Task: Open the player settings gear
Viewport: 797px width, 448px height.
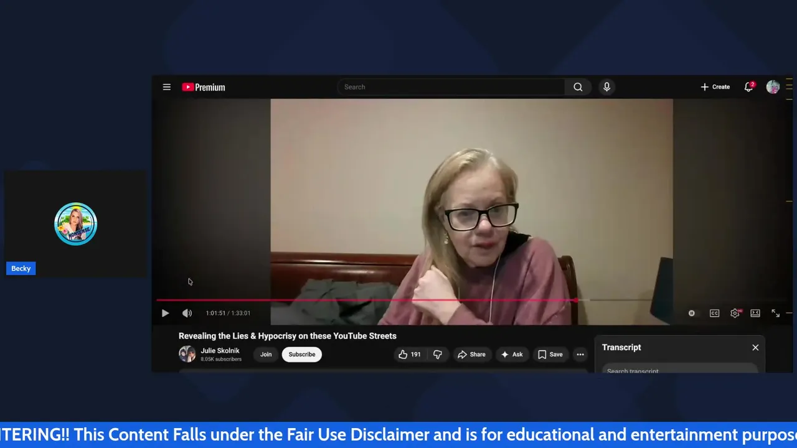Action: pos(735,313)
